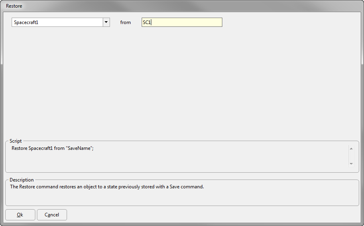Click the empty area below description text

pos(182,198)
